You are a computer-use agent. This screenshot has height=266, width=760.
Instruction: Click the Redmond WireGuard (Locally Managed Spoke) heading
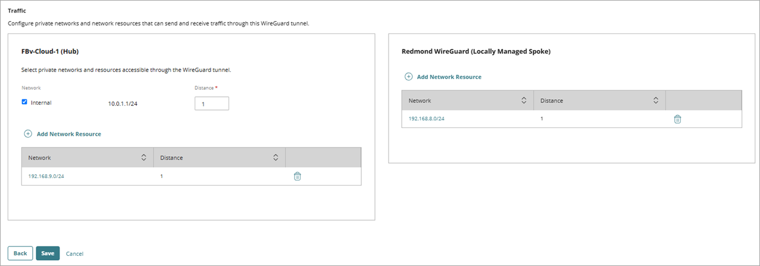click(476, 51)
